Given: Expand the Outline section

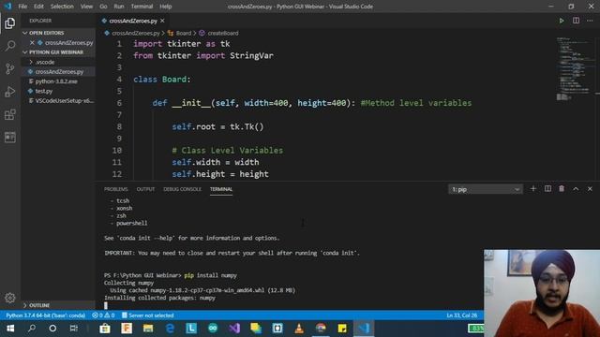Looking at the screenshot, I should 37,305.
